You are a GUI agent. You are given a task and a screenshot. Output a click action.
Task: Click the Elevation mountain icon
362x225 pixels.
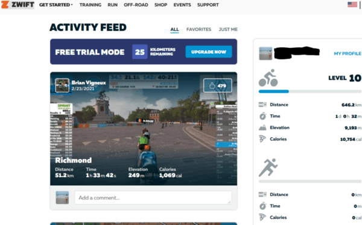coord(262,128)
